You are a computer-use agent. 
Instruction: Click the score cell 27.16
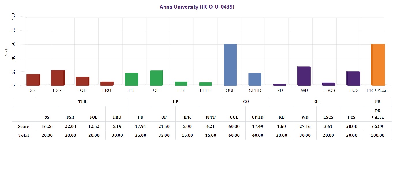305,126
